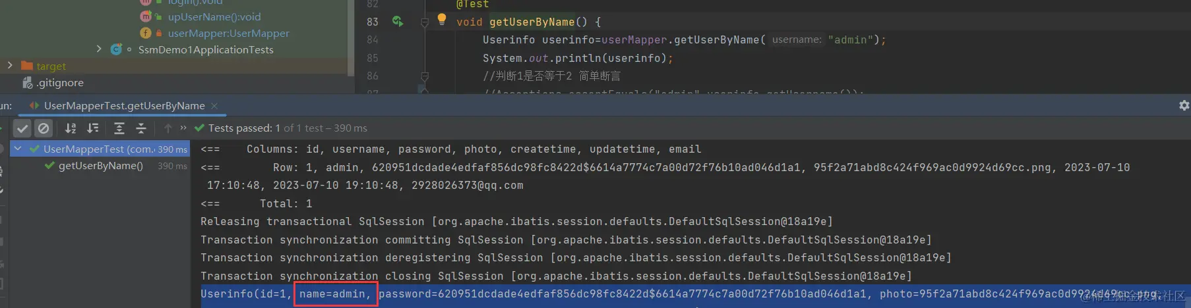Show more test toolbar actions chevron
1191x308 pixels.
coord(183,128)
